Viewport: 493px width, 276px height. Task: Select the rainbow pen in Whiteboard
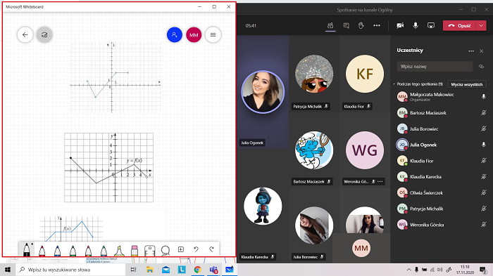point(88,251)
